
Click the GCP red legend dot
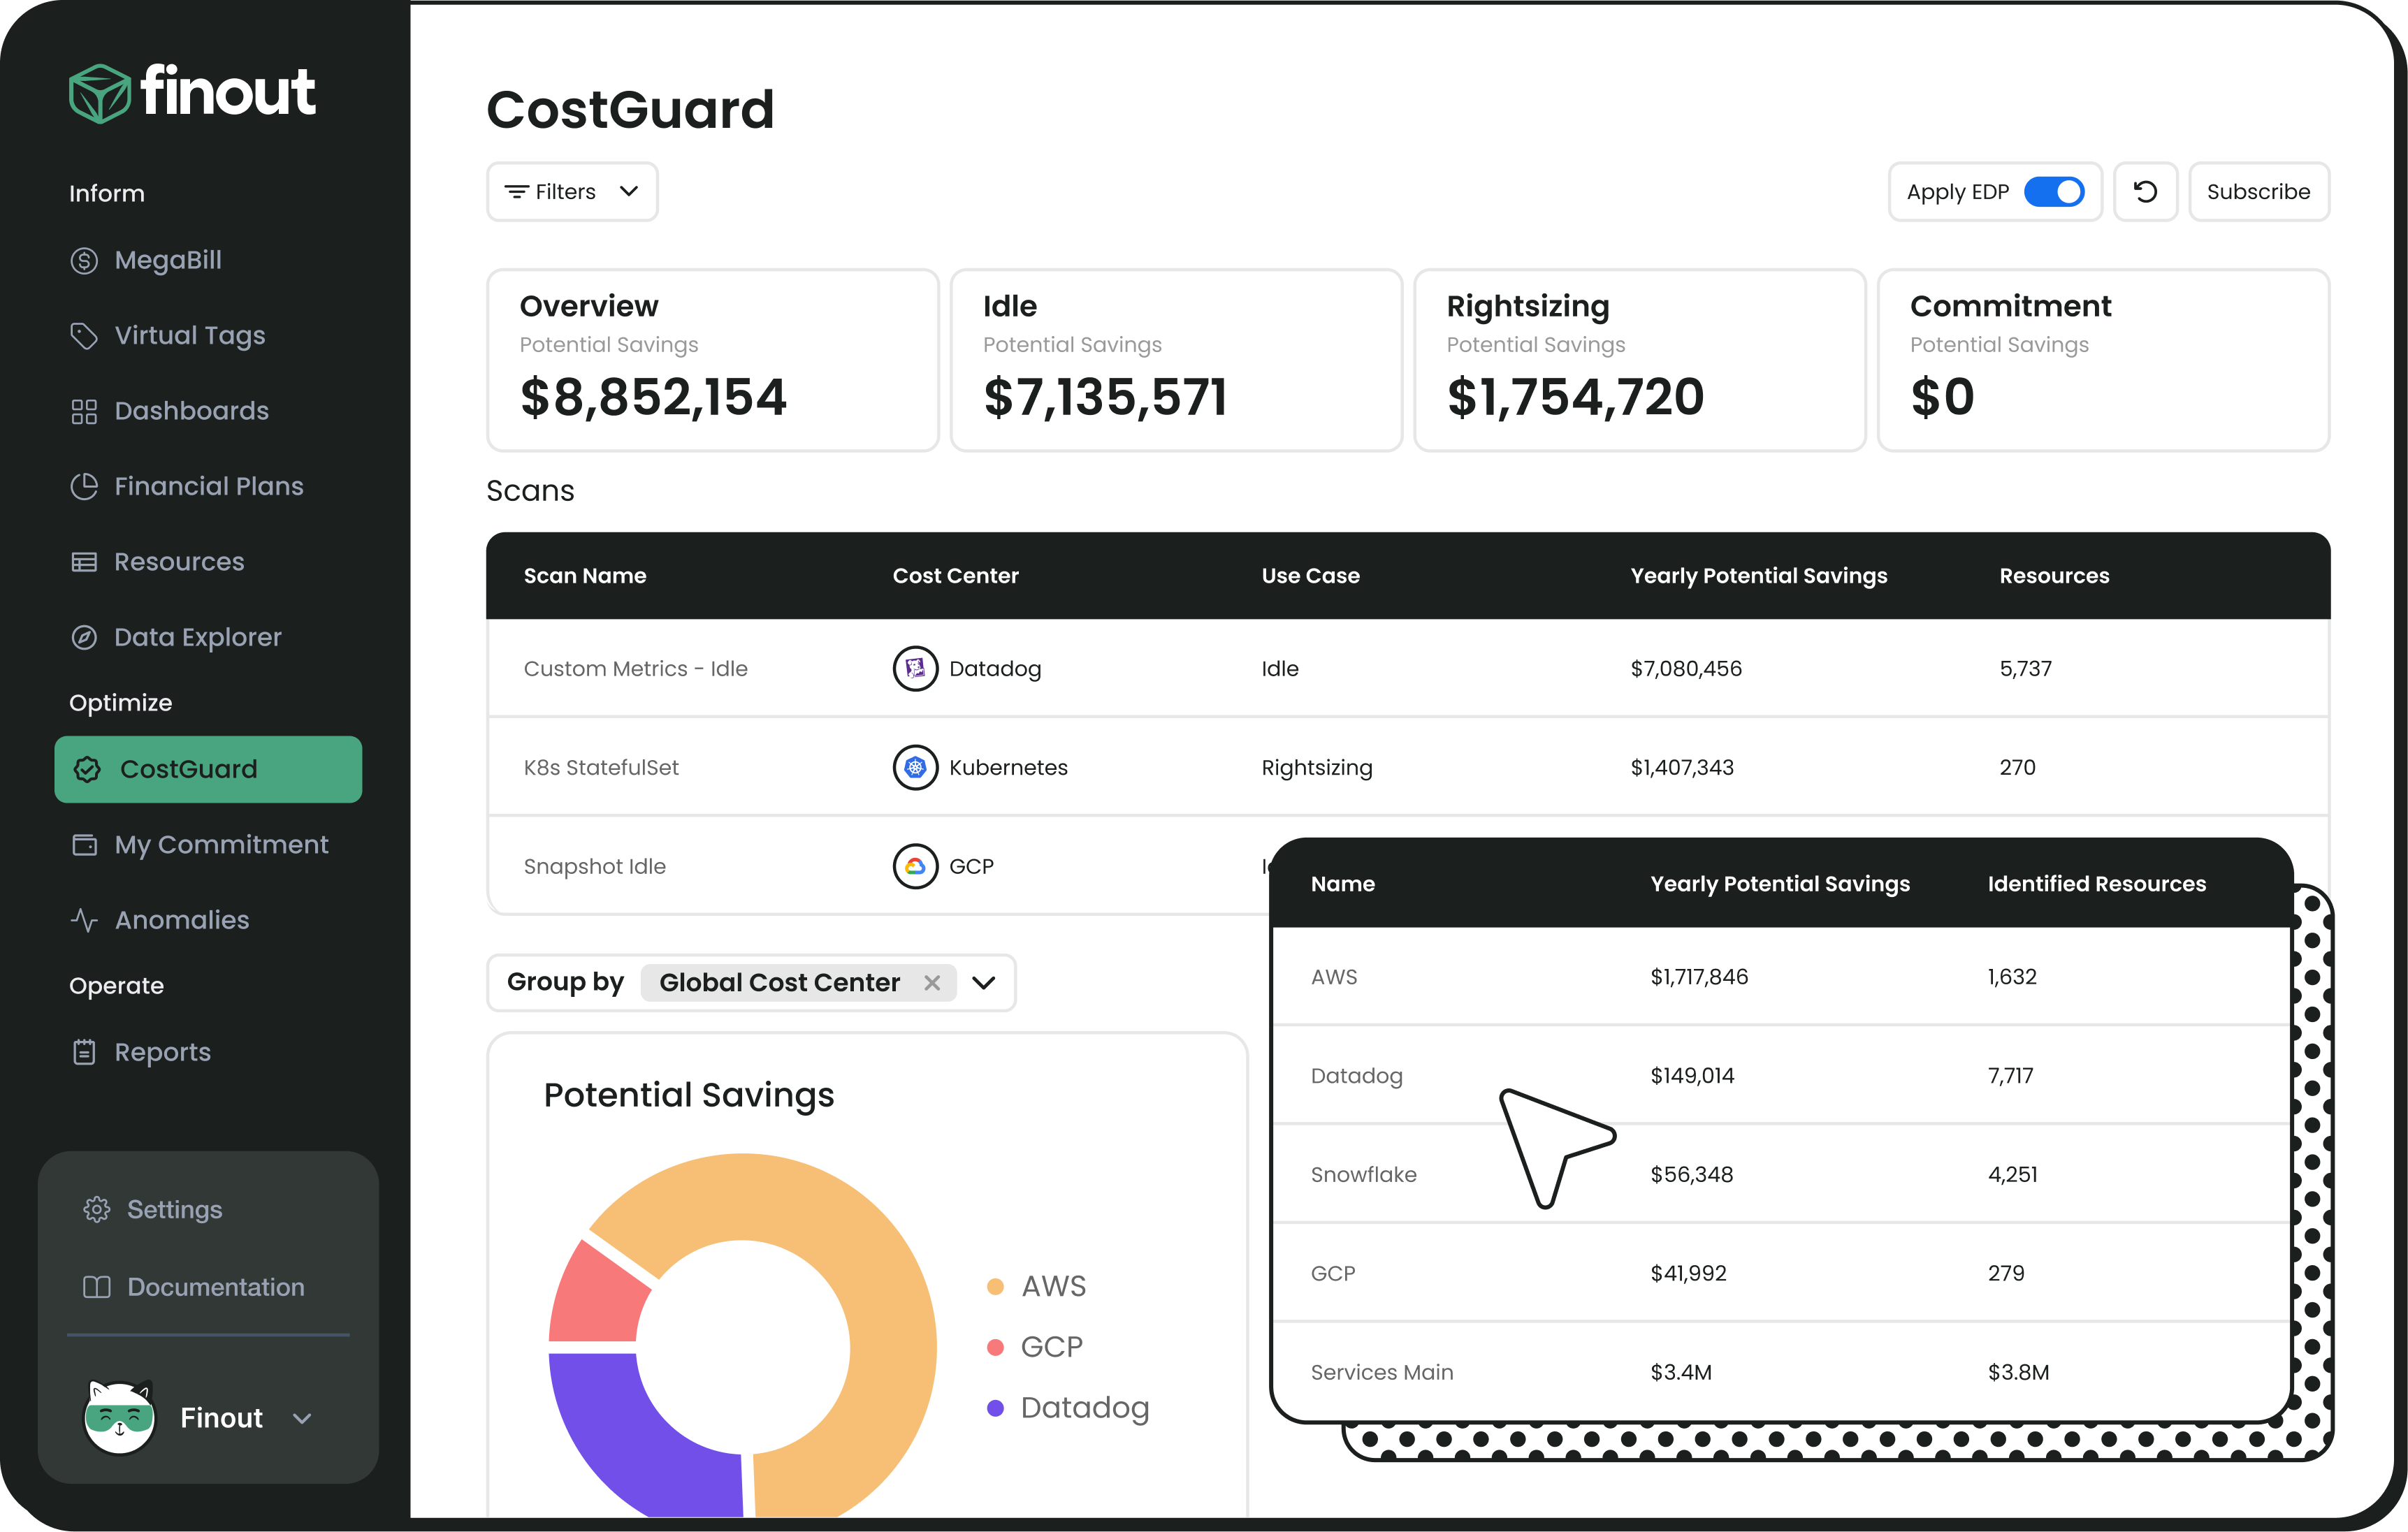[x=995, y=1348]
